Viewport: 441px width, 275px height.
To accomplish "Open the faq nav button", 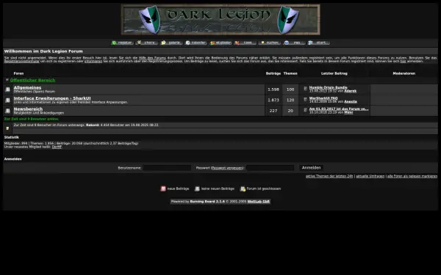I will (294, 43).
